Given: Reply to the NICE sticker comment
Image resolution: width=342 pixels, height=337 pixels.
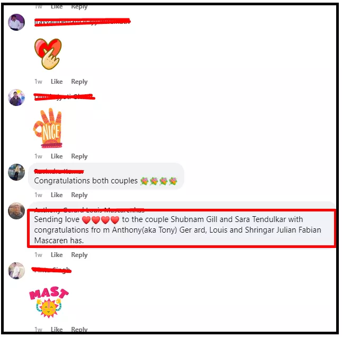Looking at the screenshot, I should [79, 156].
